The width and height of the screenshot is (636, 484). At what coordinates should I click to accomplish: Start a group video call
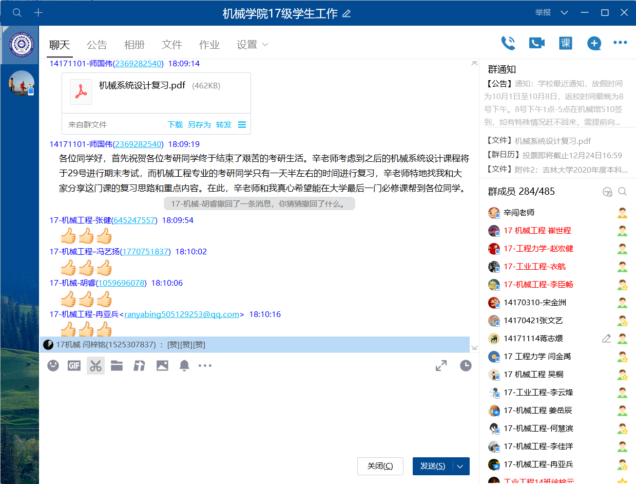[536, 43]
